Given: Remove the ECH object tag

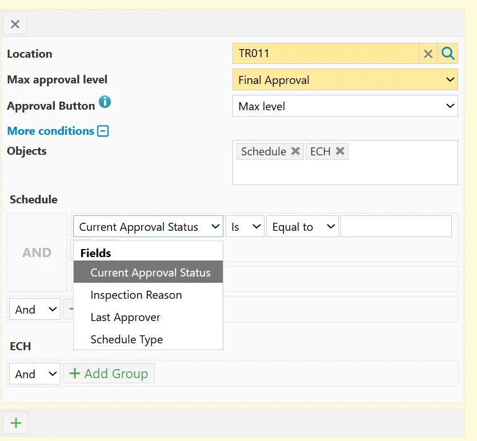Looking at the screenshot, I should 340,151.
